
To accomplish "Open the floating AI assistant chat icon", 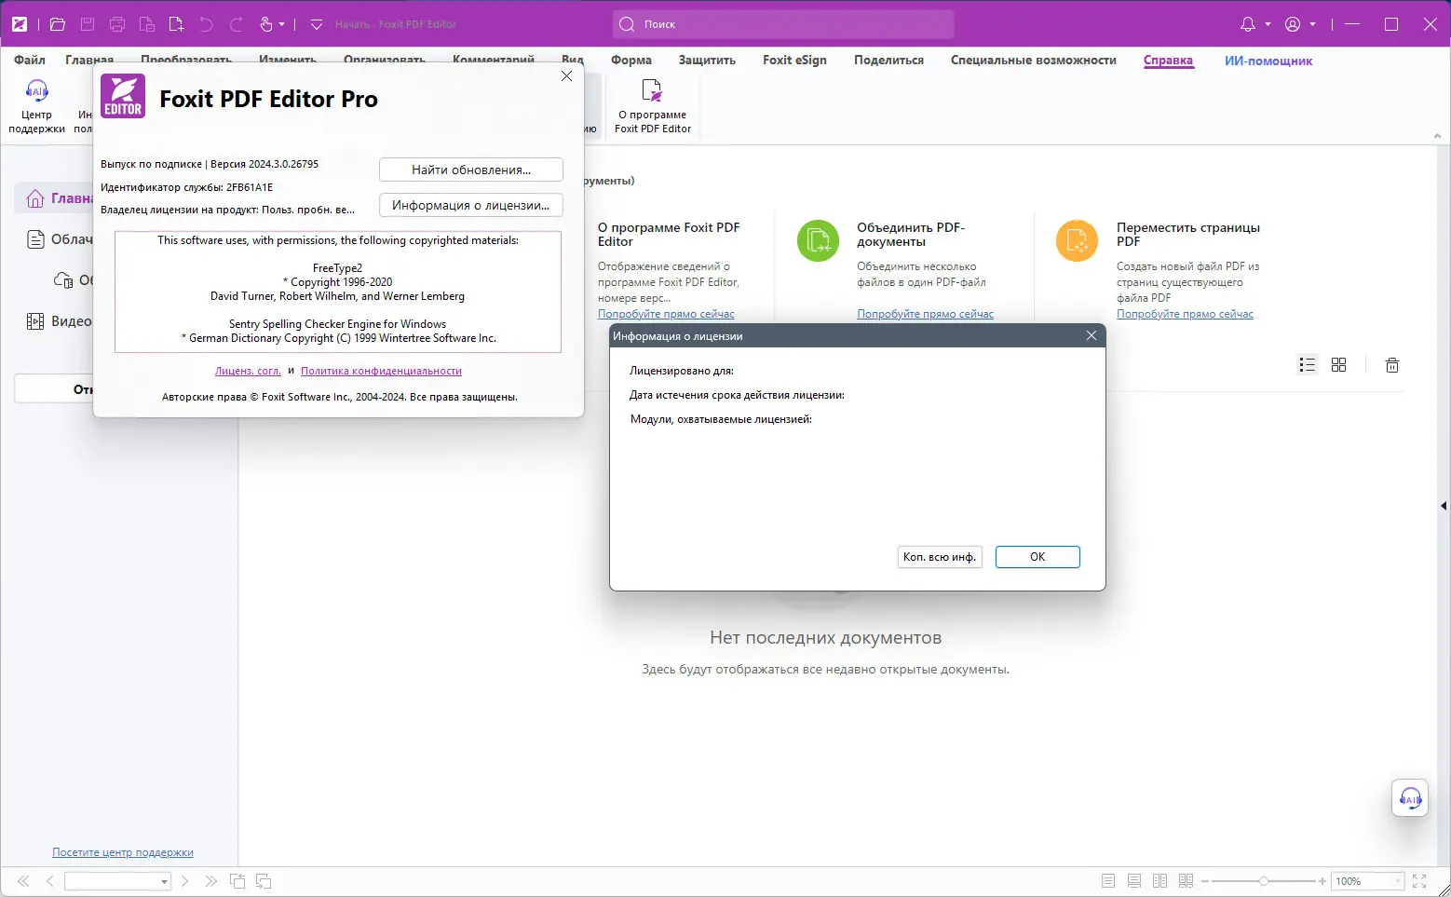I will [1410, 798].
